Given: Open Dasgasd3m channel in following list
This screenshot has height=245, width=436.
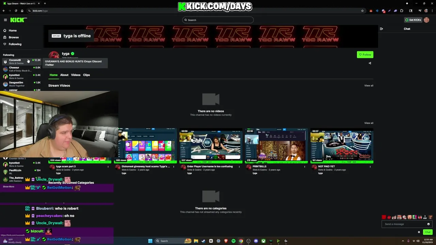Looking at the screenshot, I should [x=22, y=84].
